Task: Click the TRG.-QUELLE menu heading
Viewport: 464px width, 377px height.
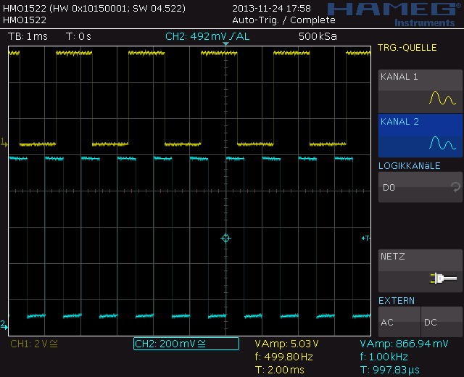Action: [407, 48]
